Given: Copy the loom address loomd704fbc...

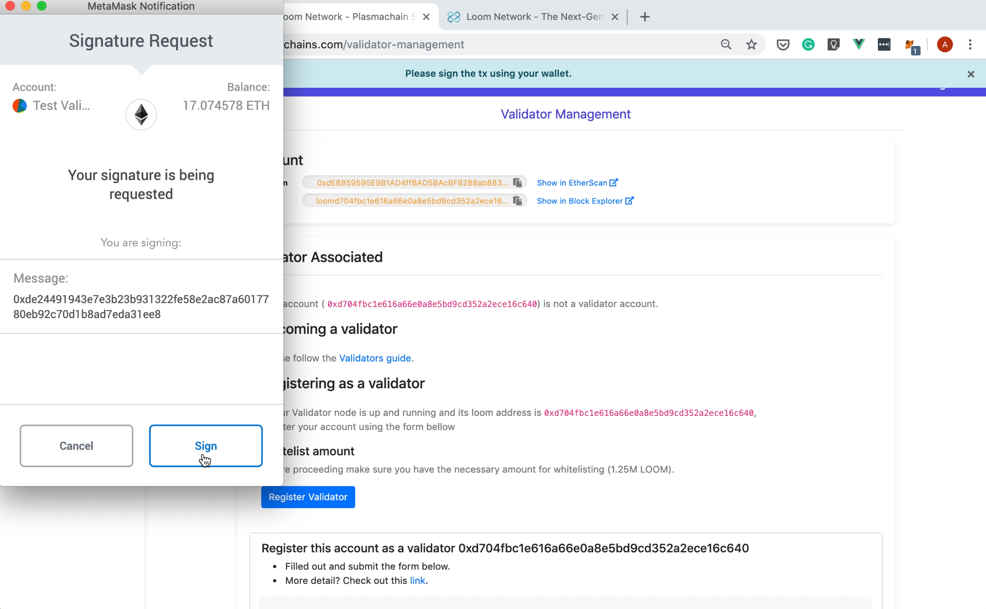Looking at the screenshot, I should pos(517,201).
